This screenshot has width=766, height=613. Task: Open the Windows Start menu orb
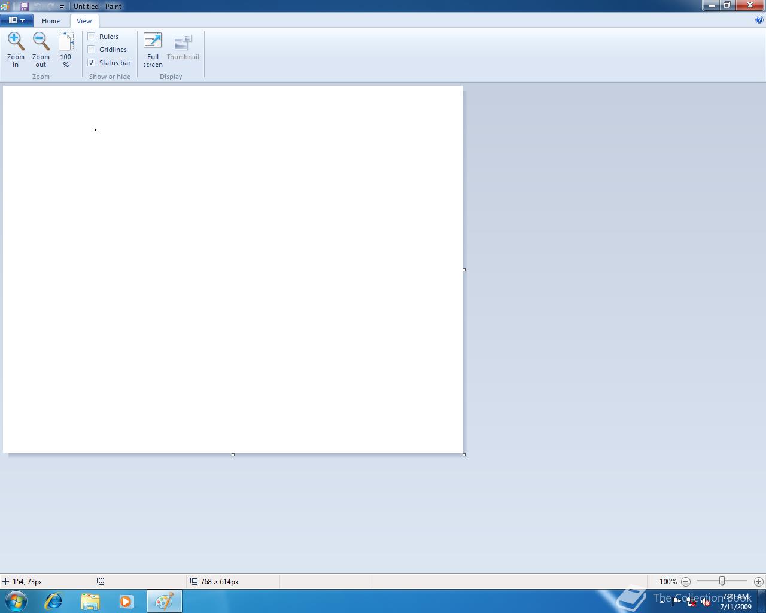point(16,600)
